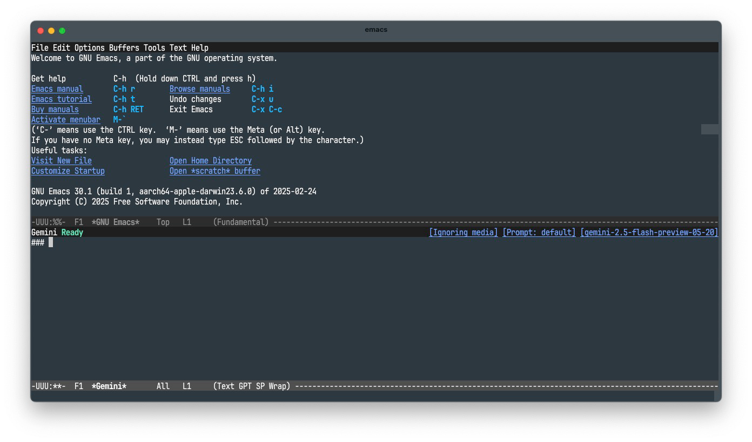Click the *Gemini* buffer name in mode line
Screen dimensions: 752x442
(x=109, y=386)
